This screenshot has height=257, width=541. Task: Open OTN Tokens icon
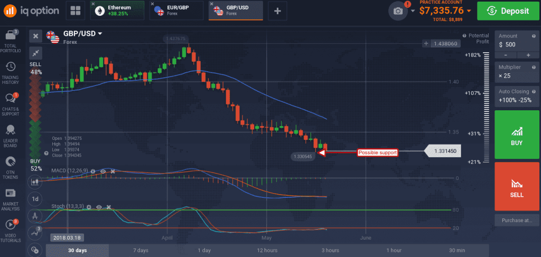[11, 161]
